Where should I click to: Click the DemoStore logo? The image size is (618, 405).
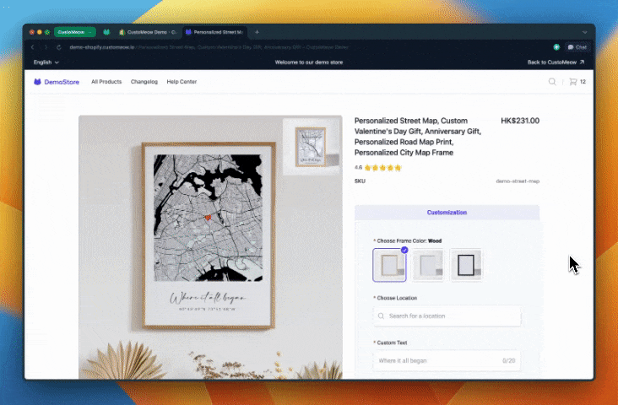point(56,82)
